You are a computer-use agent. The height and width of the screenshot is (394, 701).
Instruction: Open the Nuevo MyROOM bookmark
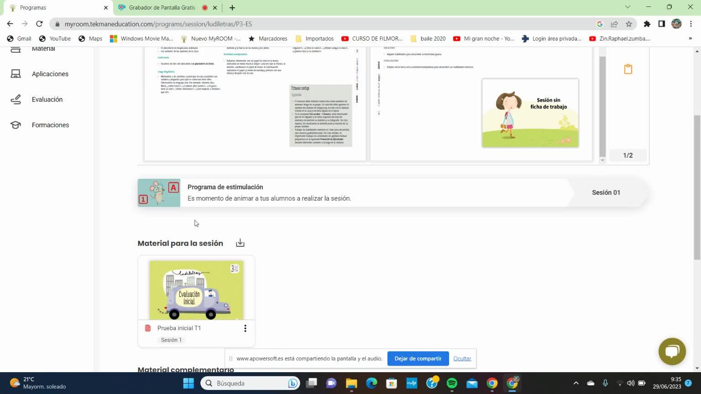tap(210, 39)
